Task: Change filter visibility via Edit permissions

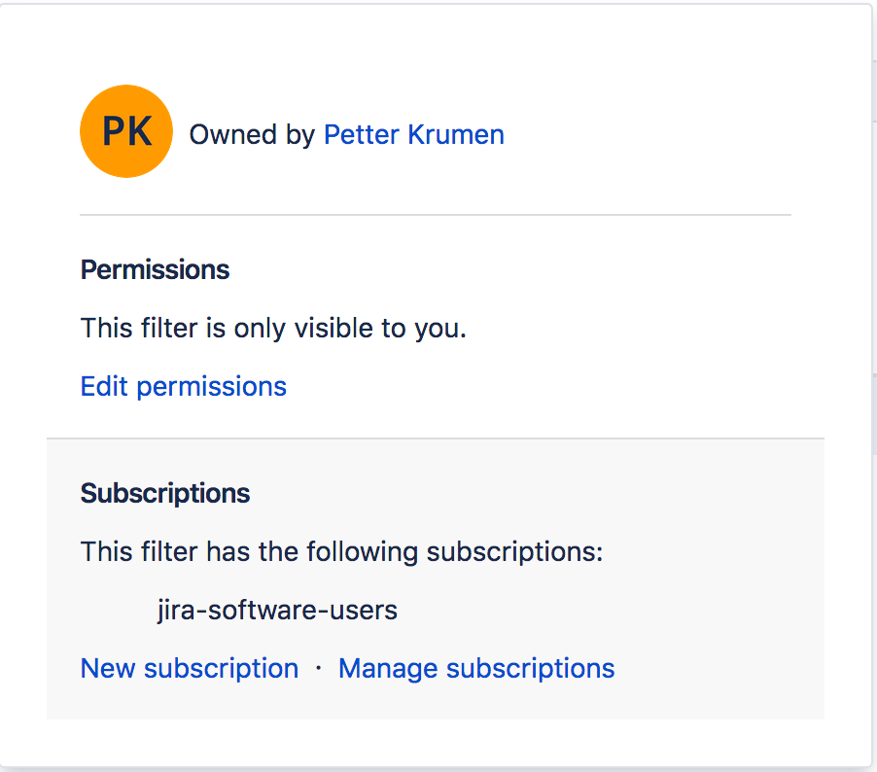Action: [183, 386]
